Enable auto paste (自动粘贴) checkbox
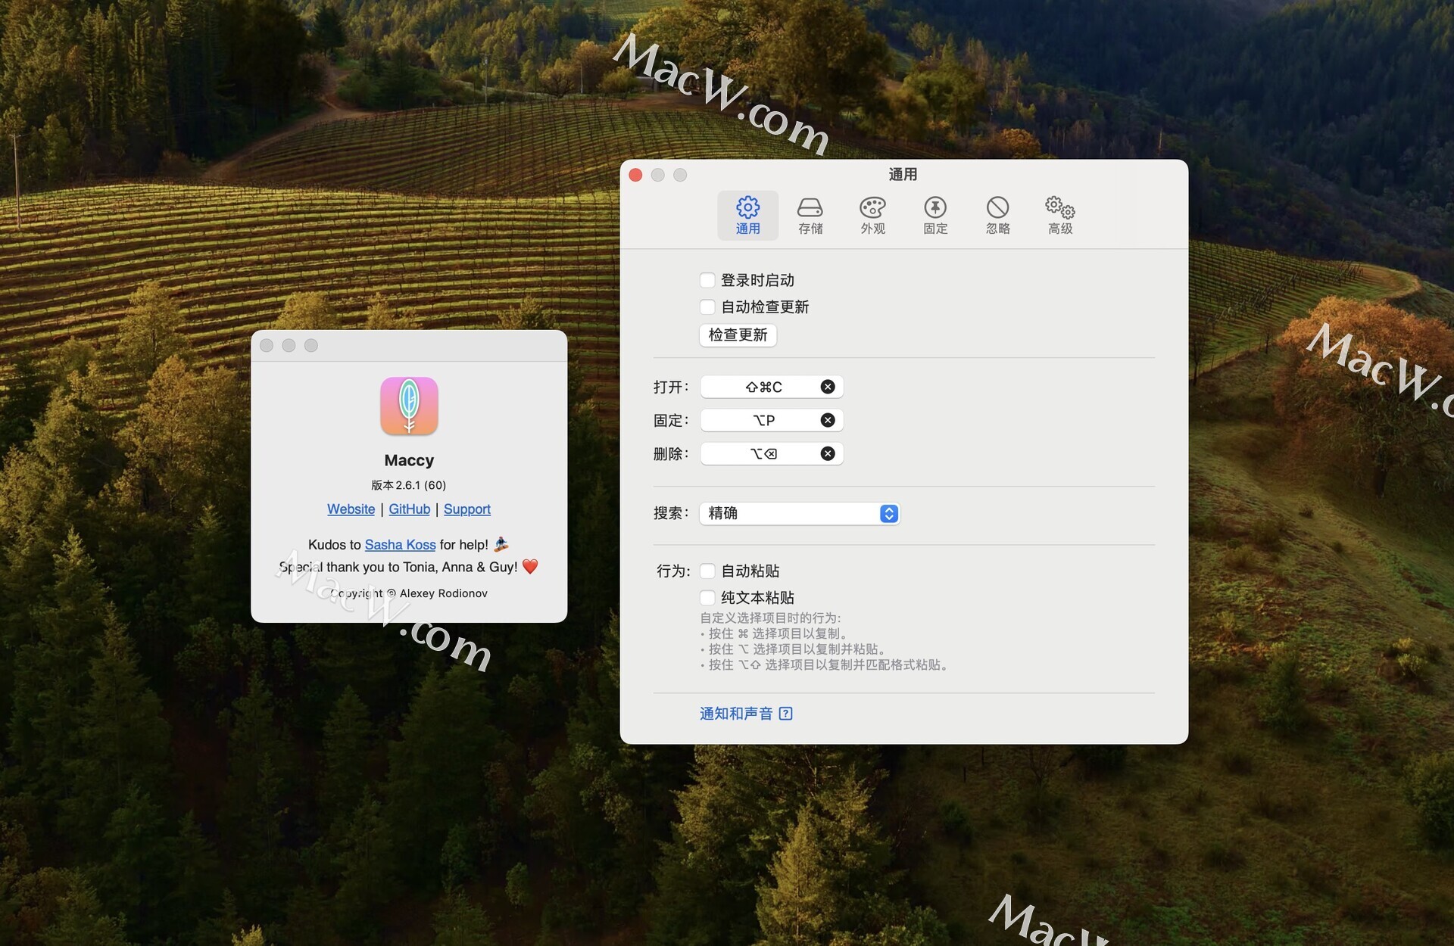 (707, 571)
